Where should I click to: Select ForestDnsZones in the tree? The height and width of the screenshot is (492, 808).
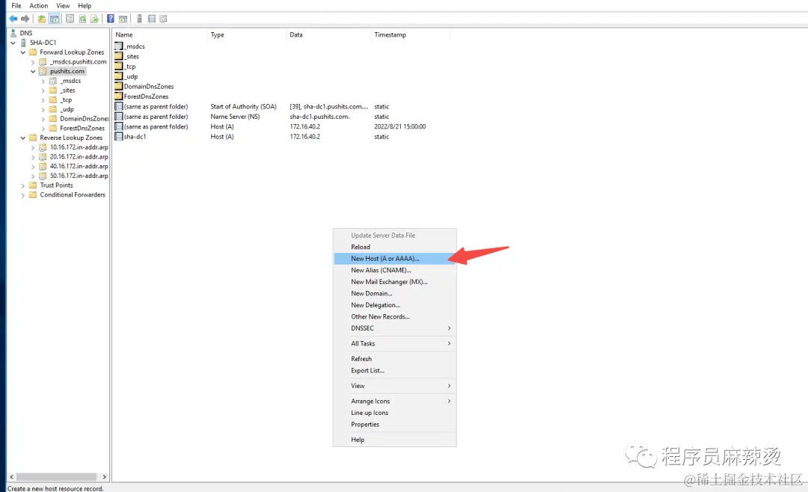tap(82, 129)
